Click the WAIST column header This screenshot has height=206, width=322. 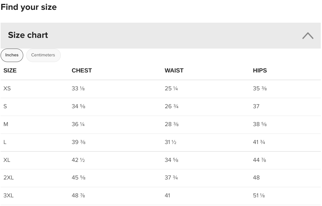pos(174,71)
